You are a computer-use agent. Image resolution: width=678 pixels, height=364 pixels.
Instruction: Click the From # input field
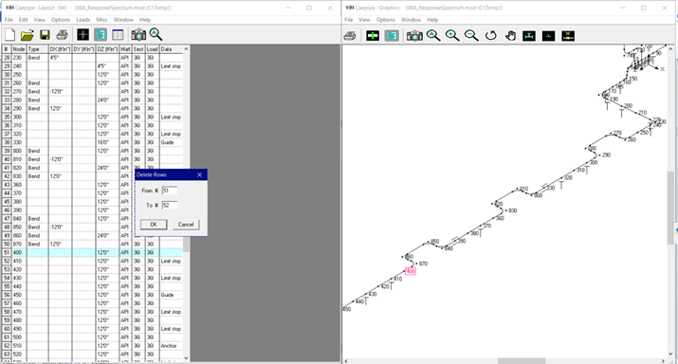(170, 191)
